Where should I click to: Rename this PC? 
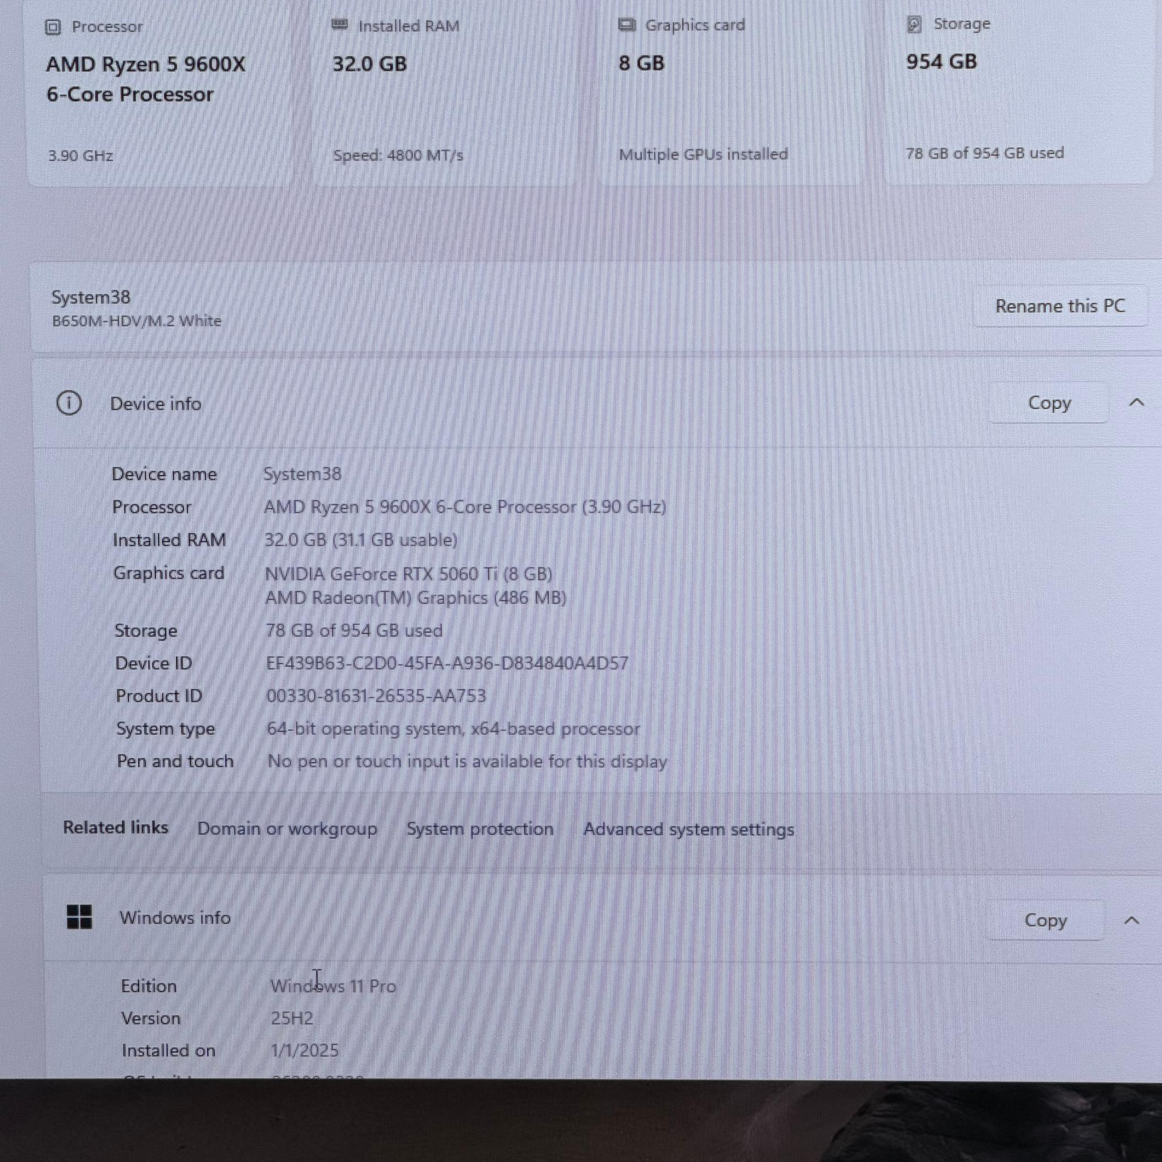click(x=1060, y=306)
